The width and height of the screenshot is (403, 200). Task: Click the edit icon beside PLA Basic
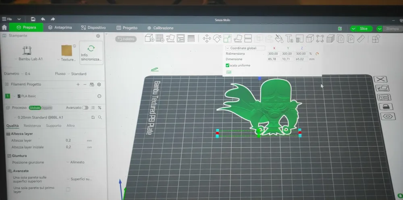click(99, 96)
